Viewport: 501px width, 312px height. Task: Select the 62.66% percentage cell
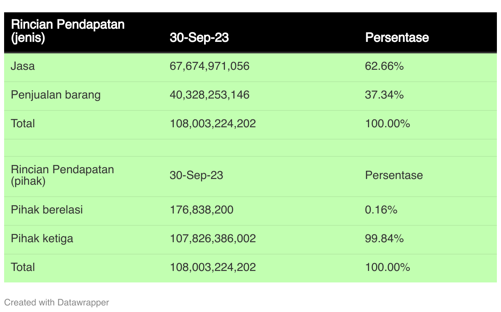(x=384, y=66)
